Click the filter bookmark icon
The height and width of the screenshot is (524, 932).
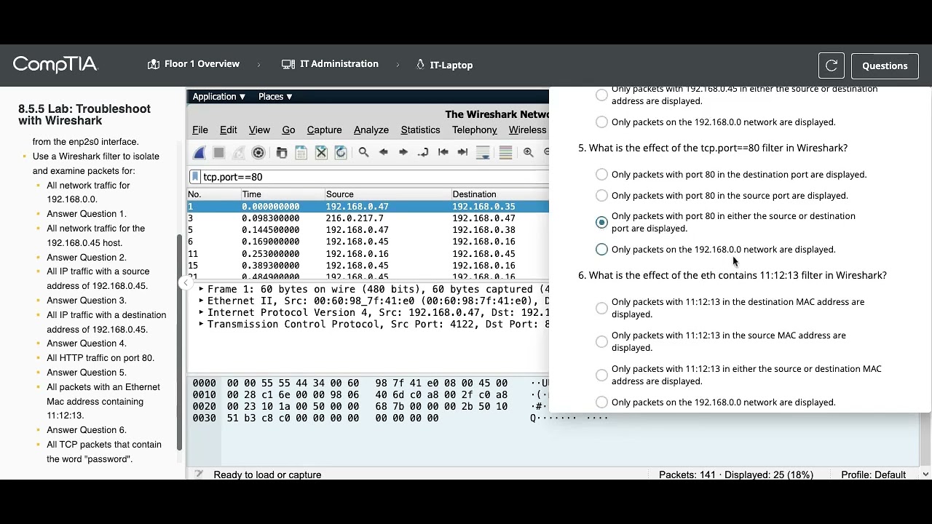195,177
